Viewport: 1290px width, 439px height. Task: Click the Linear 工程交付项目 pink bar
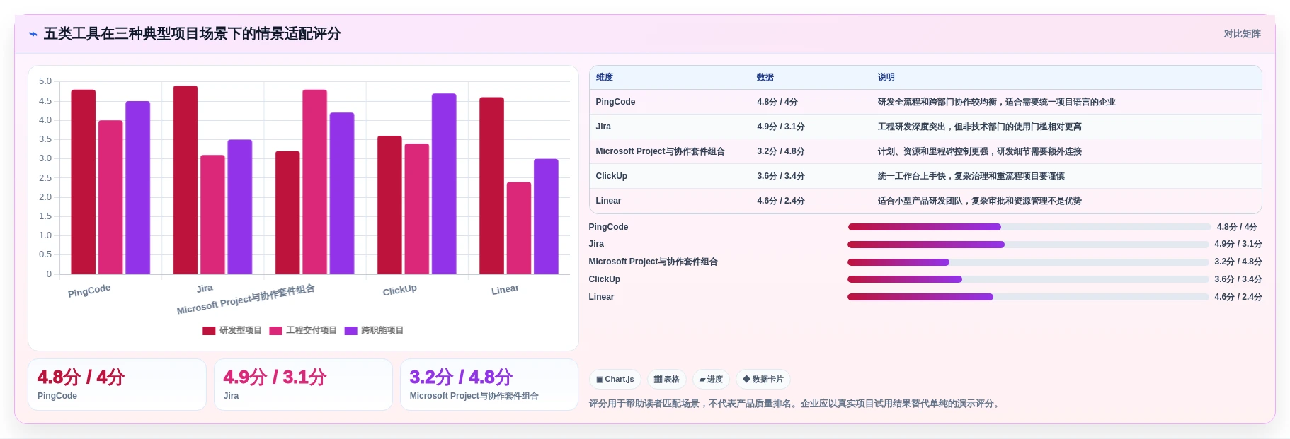coord(519,228)
